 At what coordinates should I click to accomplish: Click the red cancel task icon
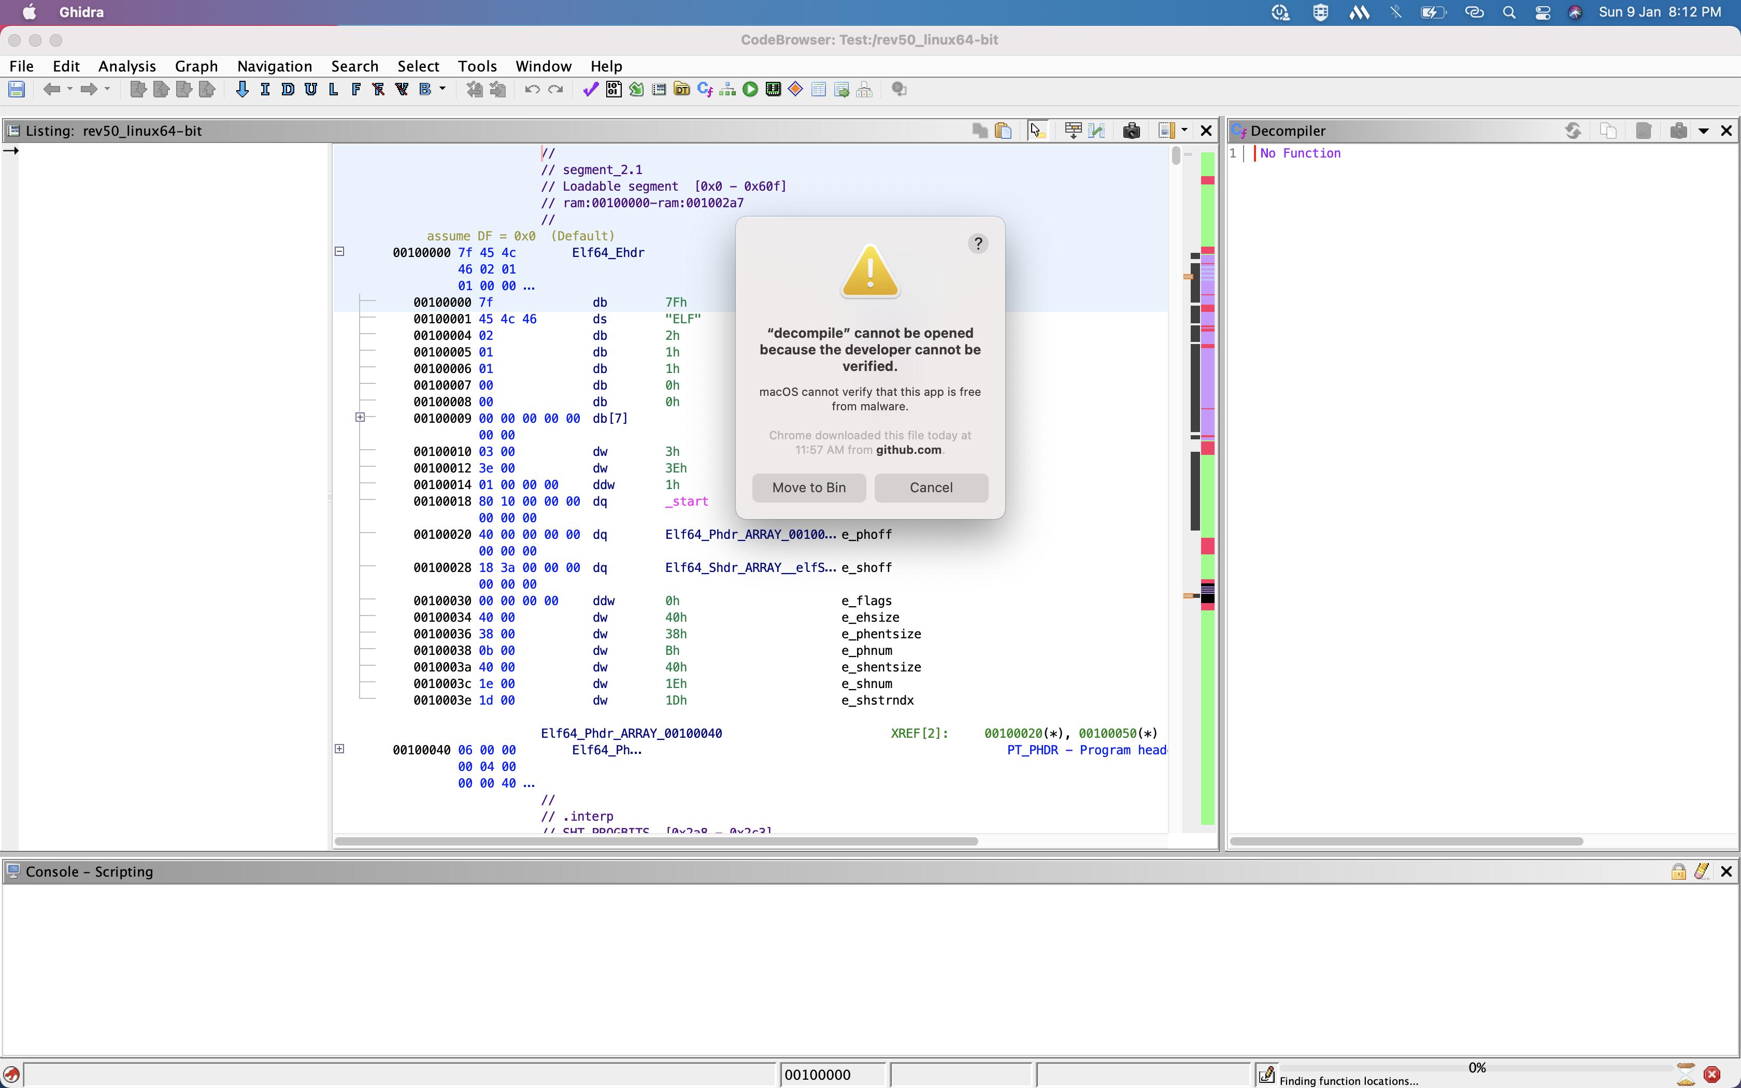1712,1075
